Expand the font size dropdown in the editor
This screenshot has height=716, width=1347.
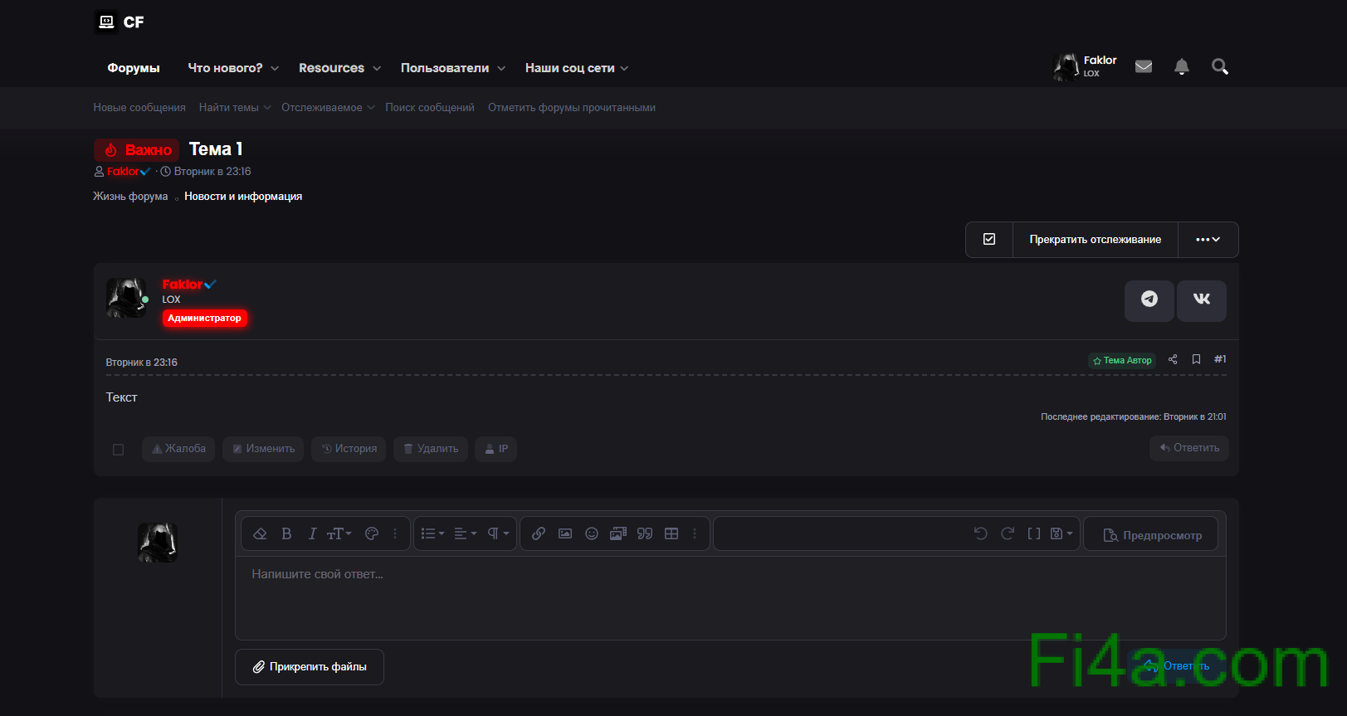click(x=339, y=533)
